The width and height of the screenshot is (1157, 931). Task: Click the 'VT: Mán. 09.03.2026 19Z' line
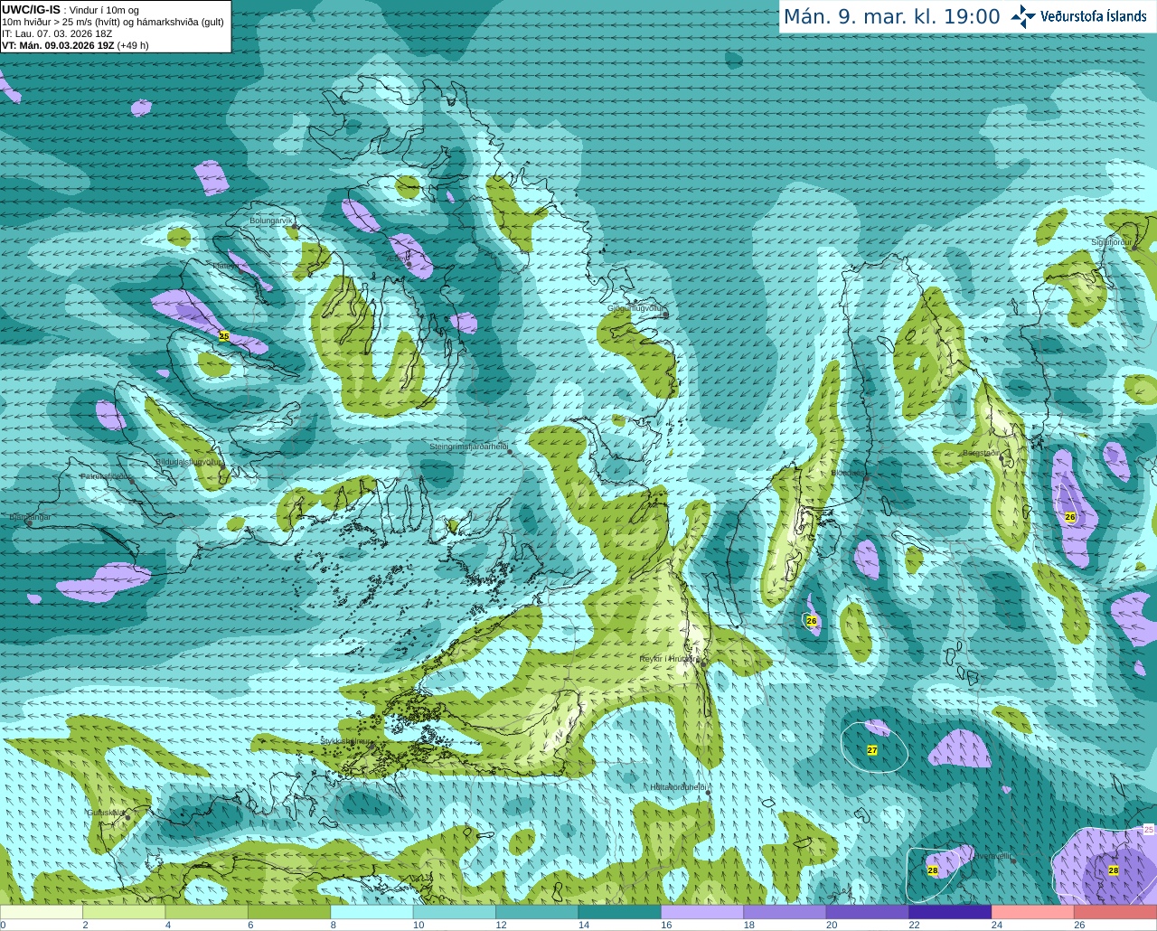click(x=58, y=45)
